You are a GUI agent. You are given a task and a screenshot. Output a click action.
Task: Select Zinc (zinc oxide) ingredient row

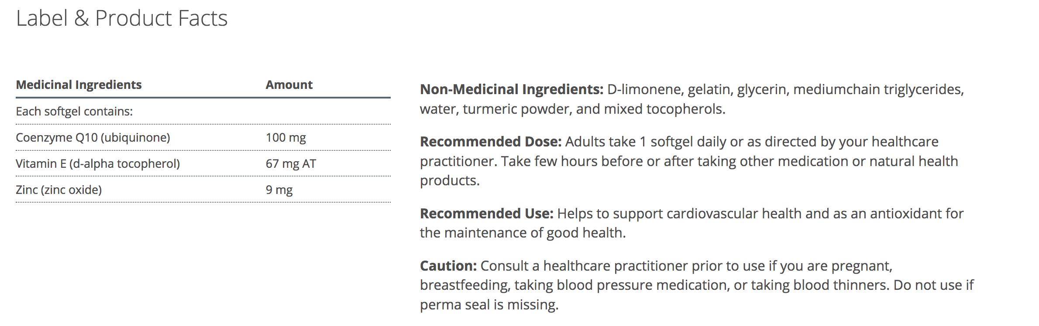[203, 190]
